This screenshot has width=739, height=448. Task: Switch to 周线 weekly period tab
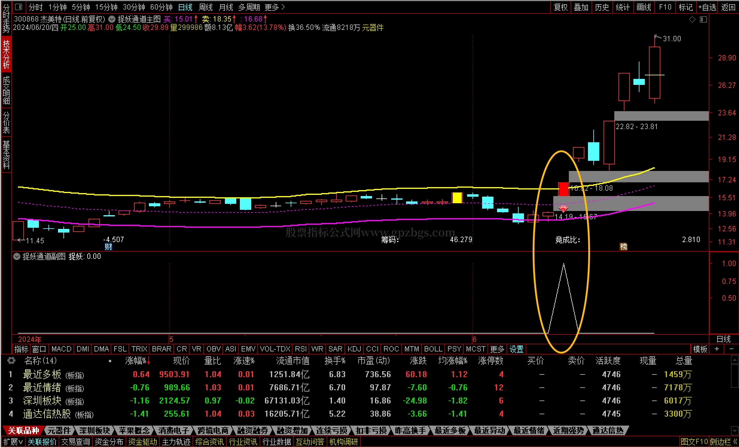(x=205, y=7)
